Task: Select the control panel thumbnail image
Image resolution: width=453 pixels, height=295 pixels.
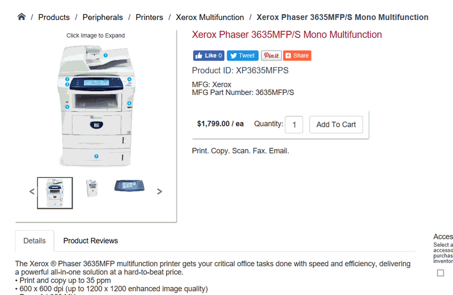Action: tap(129, 186)
